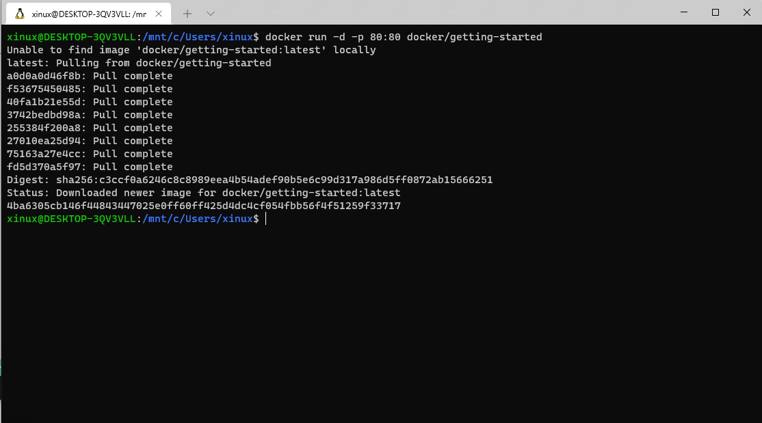This screenshot has width=762, height=423.
Task: Click the 'Unable to find image' message line
Action: pyautogui.click(x=192, y=50)
